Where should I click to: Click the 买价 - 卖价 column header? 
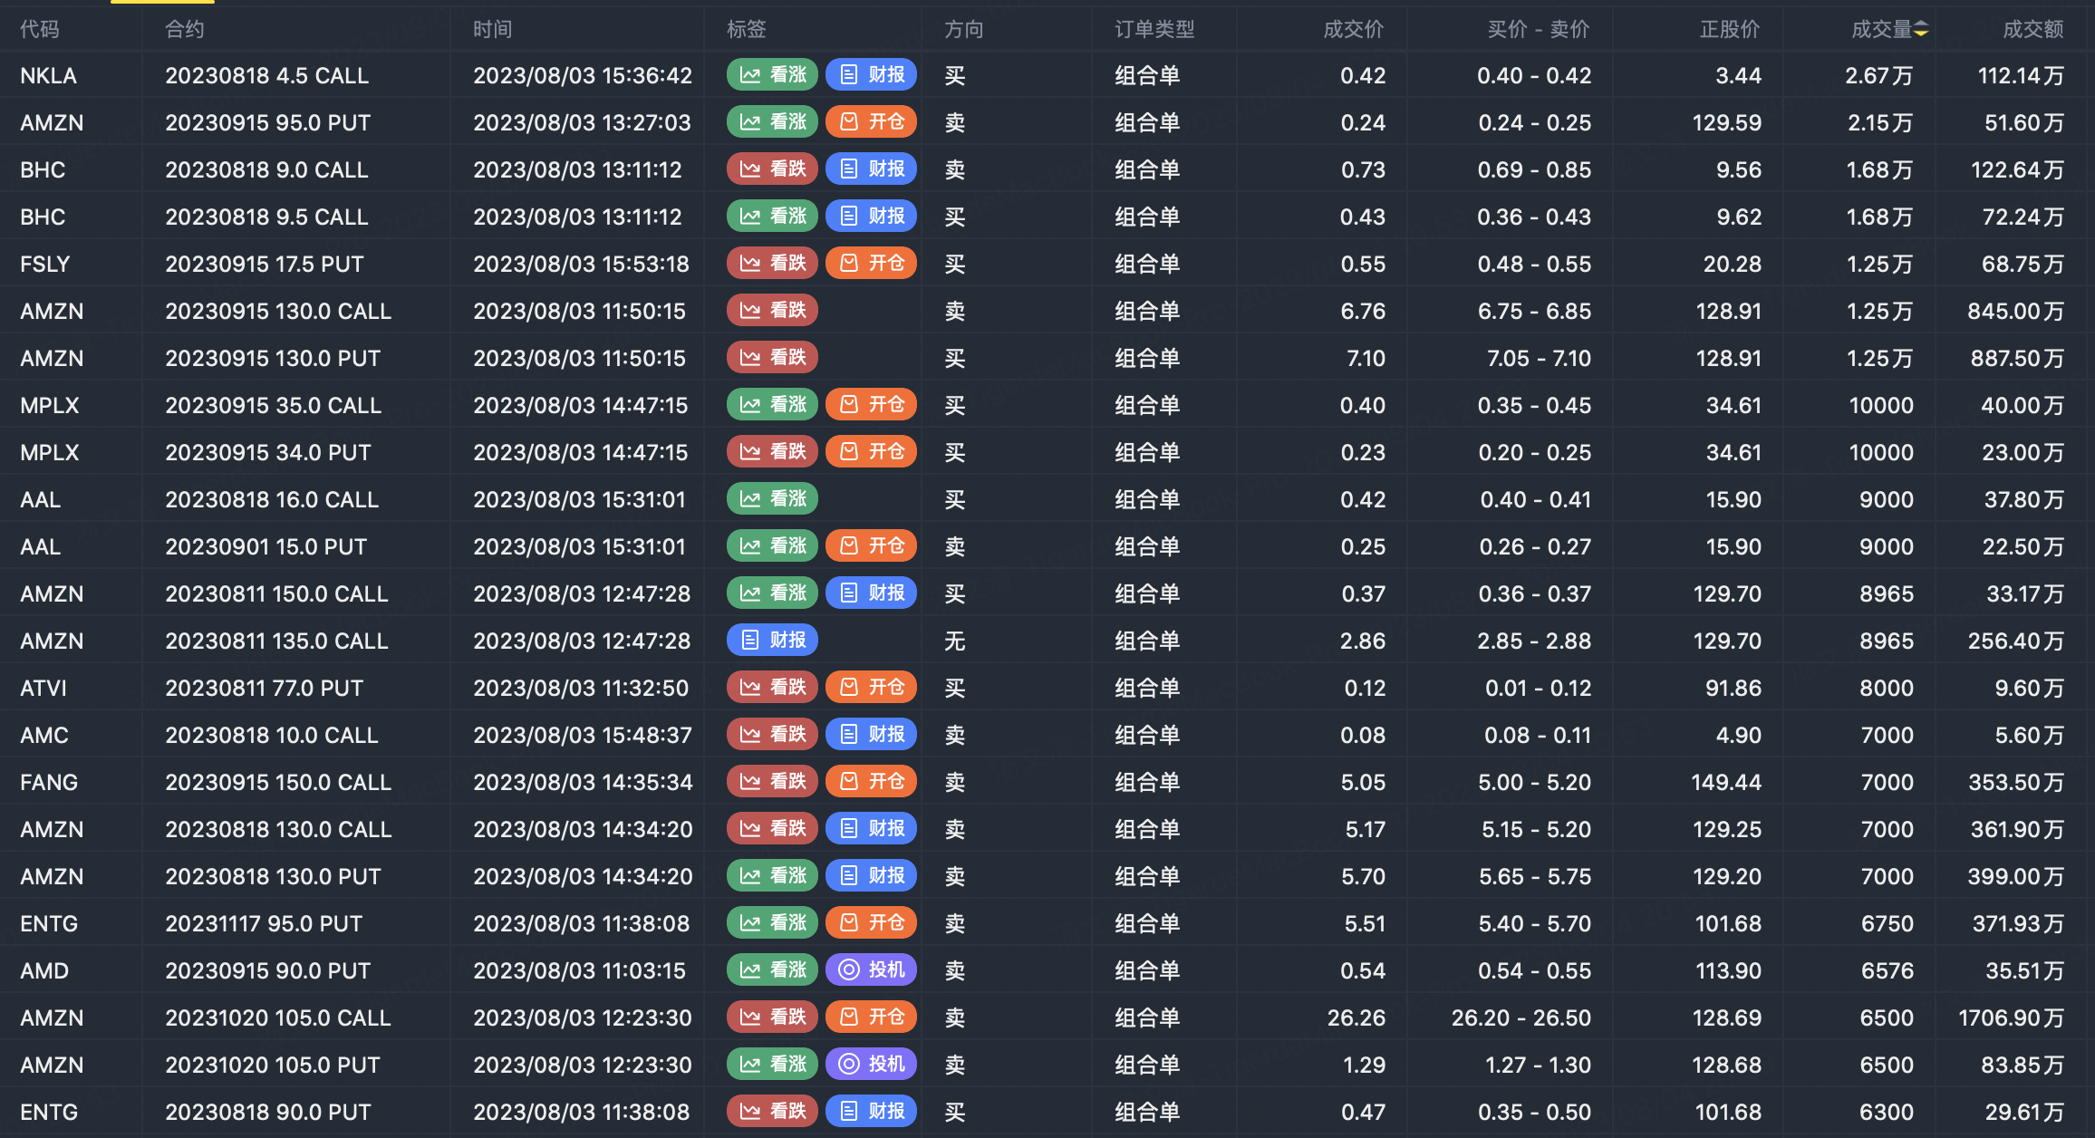1539,30
